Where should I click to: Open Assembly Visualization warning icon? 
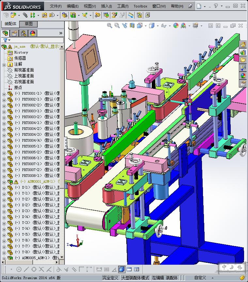click(x=139, y=15)
